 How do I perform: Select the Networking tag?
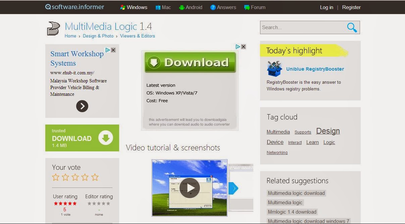277,153
